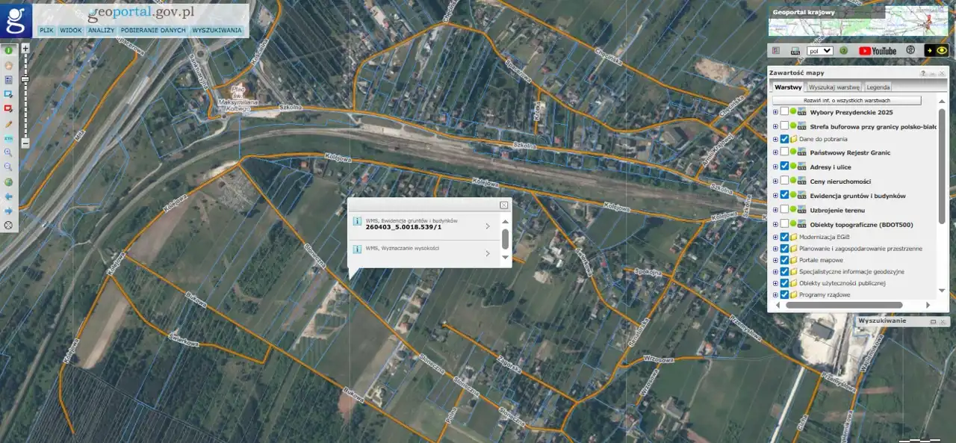Screen dimensions: 956x443
Task: Click the green info identify tool
Action: (9, 51)
